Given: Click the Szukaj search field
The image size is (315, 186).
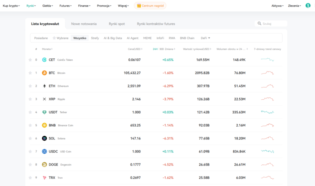Looking at the screenshot, I should click(x=272, y=24).
